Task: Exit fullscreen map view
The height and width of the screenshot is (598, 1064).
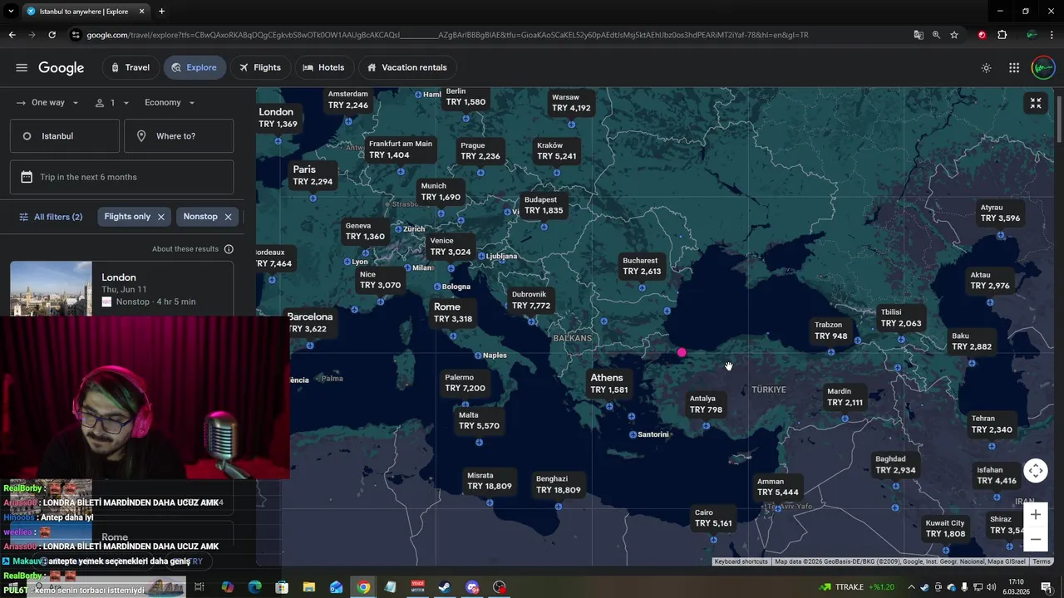Action: coord(1036,104)
